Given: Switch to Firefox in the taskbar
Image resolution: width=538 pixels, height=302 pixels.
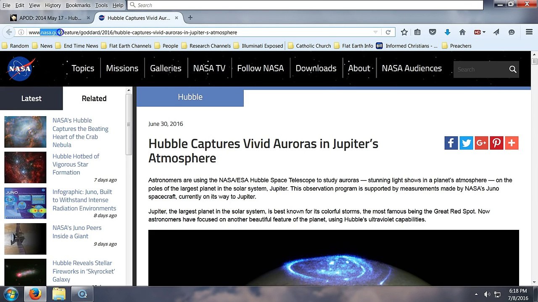Looking at the screenshot, I should click(35, 294).
